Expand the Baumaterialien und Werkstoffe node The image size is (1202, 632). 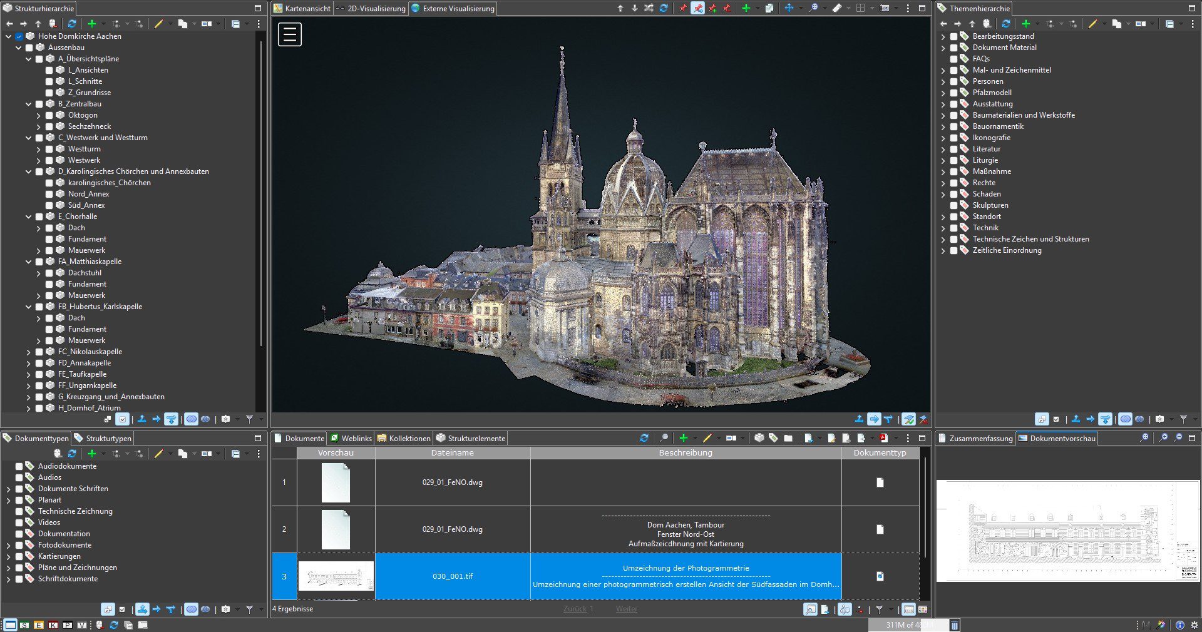coord(943,115)
